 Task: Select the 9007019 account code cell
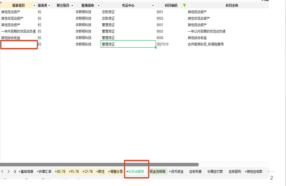(x=162, y=44)
